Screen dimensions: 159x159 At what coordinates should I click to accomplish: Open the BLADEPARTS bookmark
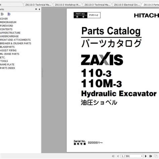point(7,47)
